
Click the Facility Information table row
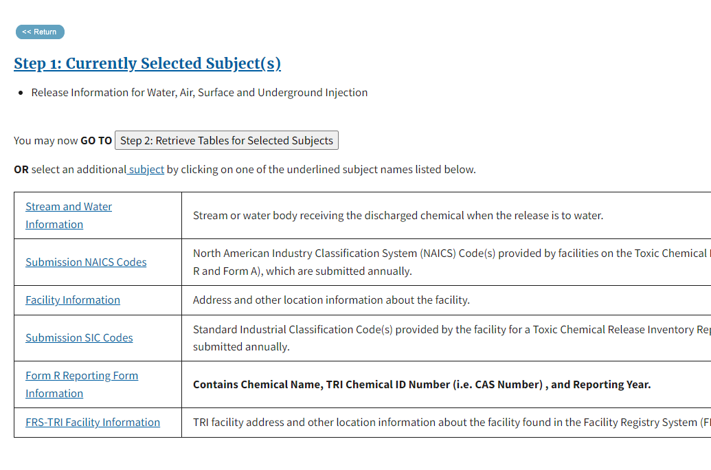click(x=275, y=300)
